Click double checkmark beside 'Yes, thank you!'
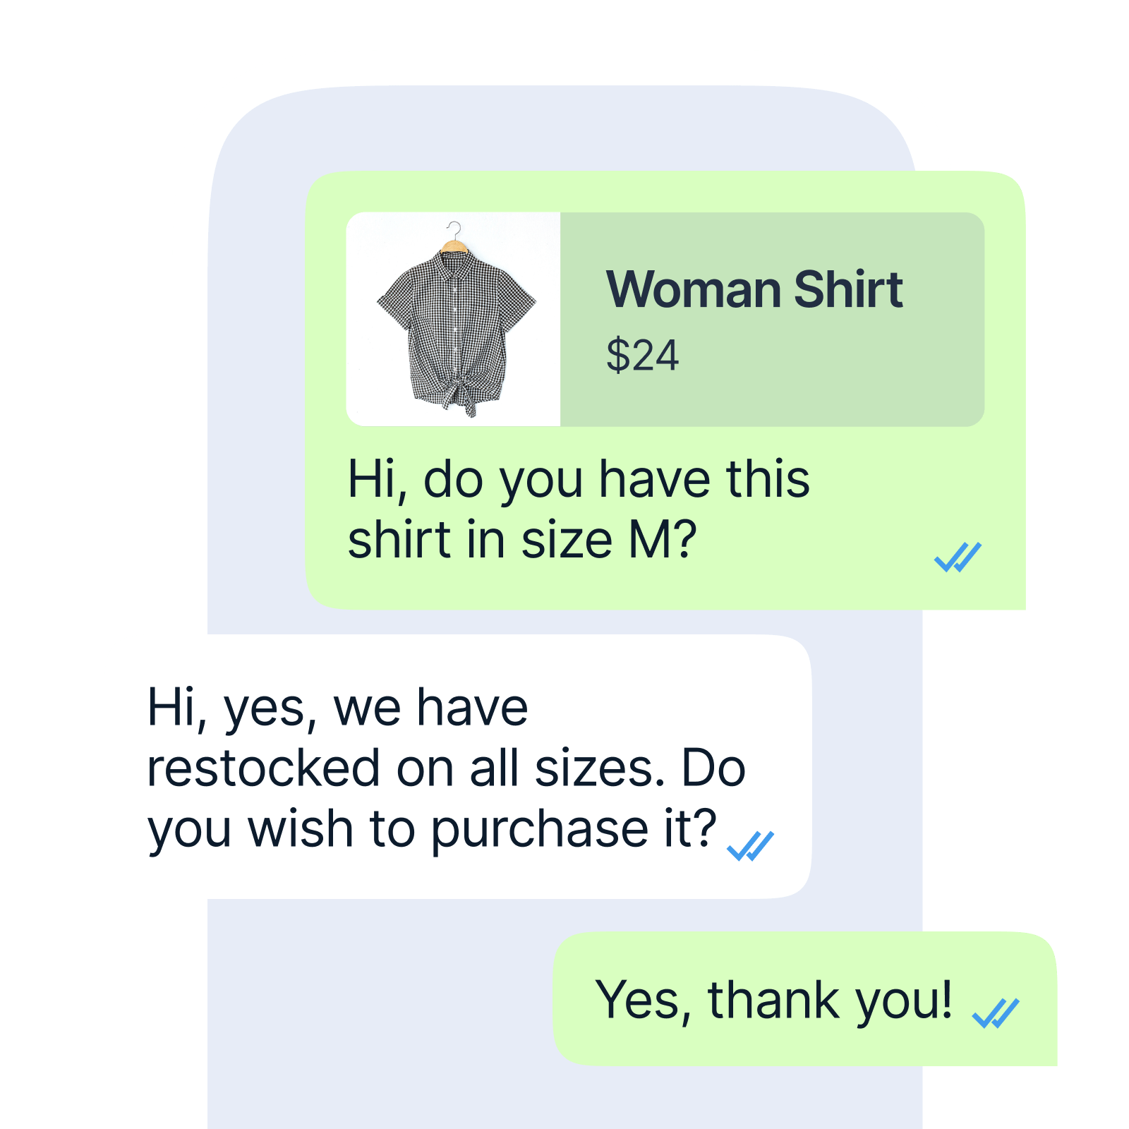This screenshot has width=1129, height=1129. pyautogui.click(x=996, y=1013)
